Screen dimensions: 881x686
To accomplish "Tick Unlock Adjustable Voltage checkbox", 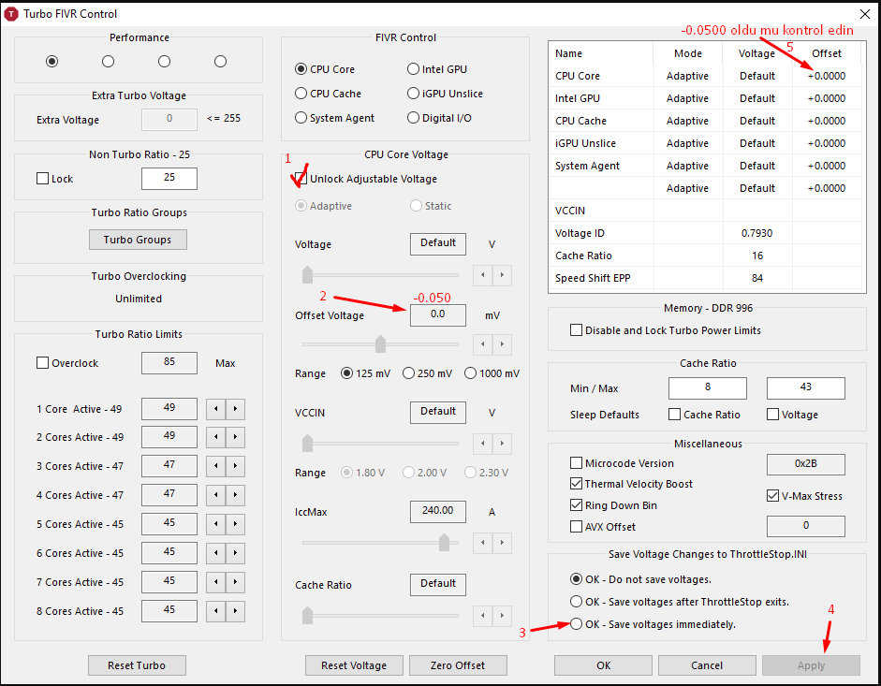I will [x=301, y=179].
